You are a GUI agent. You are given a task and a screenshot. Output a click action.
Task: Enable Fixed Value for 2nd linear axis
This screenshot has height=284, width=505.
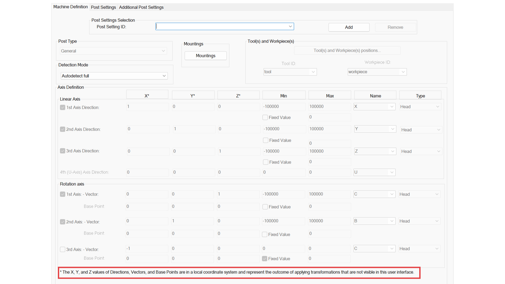click(266, 140)
